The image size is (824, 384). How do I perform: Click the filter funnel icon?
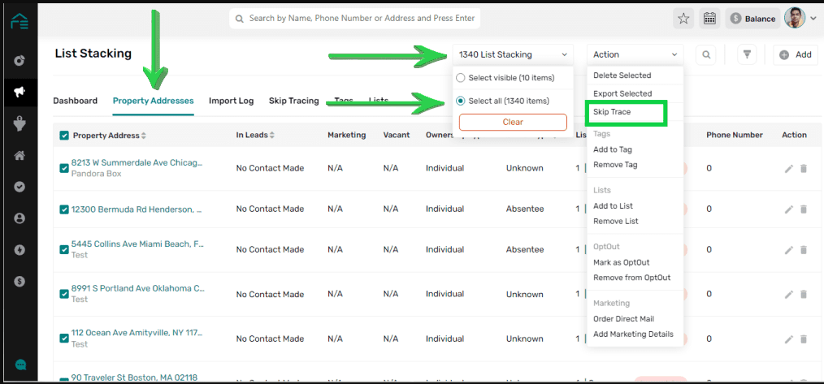click(747, 54)
